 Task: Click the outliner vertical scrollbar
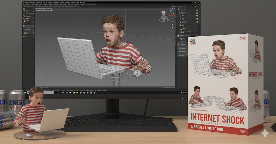pos(199,16)
